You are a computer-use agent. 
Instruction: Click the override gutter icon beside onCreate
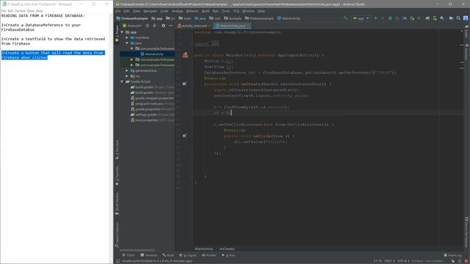point(184,84)
